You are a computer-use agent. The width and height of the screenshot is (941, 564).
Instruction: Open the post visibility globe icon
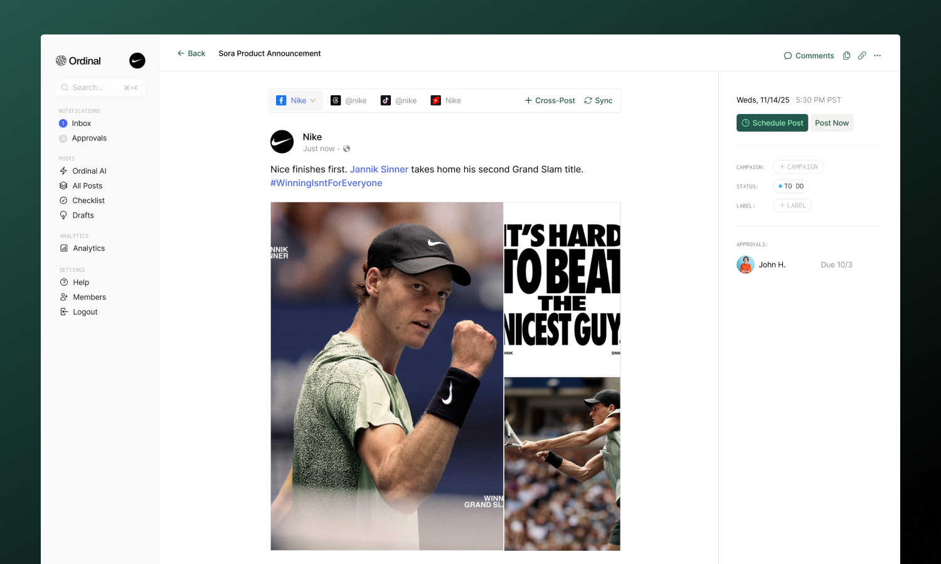point(346,149)
